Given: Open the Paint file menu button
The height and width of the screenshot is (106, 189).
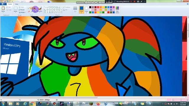Looking at the screenshot, I should pos(3,4).
